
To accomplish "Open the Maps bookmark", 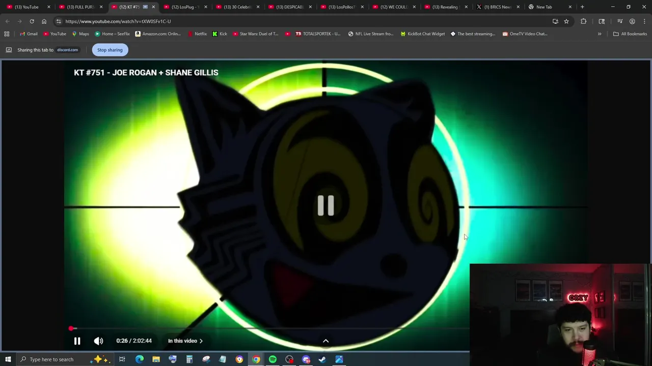I will tap(80, 34).
